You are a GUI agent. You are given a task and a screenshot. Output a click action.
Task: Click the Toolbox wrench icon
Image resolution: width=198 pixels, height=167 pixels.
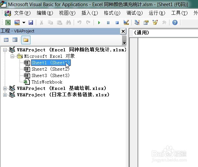164,23
